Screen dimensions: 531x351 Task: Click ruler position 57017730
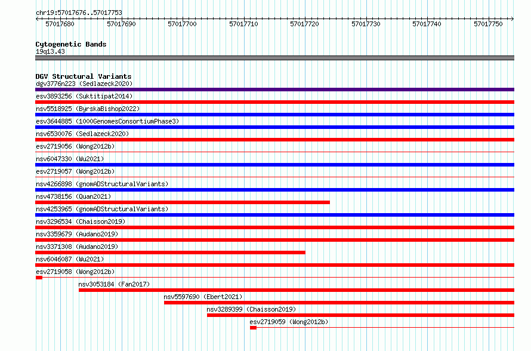click(x=366, y=24)
